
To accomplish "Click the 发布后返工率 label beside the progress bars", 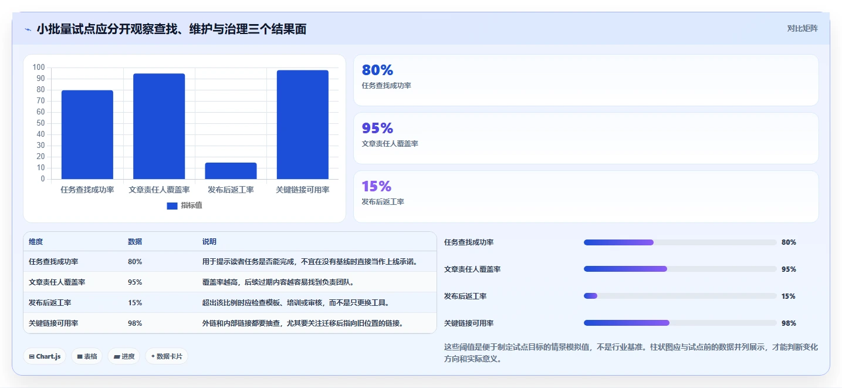I will click(465, 296).
